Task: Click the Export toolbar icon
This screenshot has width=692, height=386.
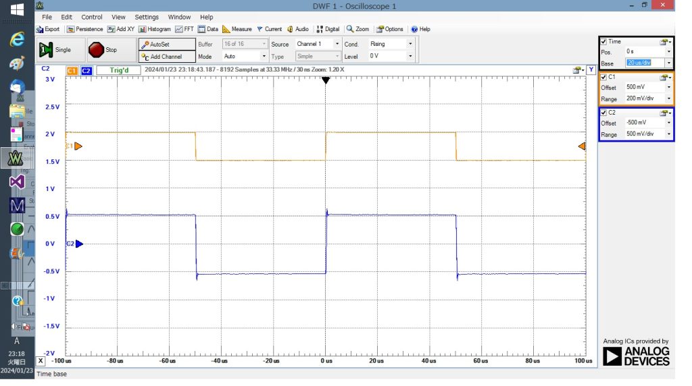Action: coord(48,29)
